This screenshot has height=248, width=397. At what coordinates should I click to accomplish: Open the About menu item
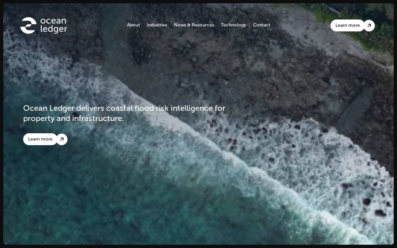pos(133,25)
